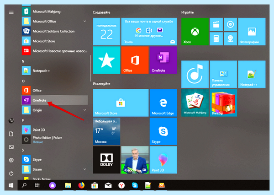Launch Firefox from taskbar
Screen dimensions: 274x195
coord(81,185)
